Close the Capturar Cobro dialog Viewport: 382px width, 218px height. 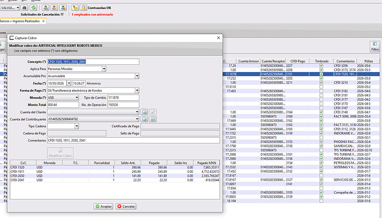[x=219, y=38]
